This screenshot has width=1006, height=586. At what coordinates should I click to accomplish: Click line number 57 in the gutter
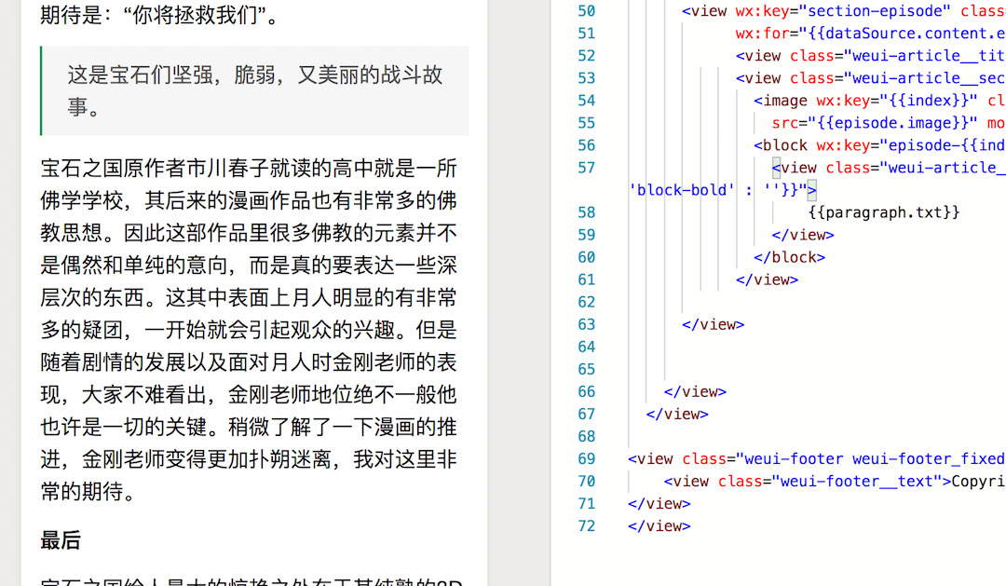[585, 168]
